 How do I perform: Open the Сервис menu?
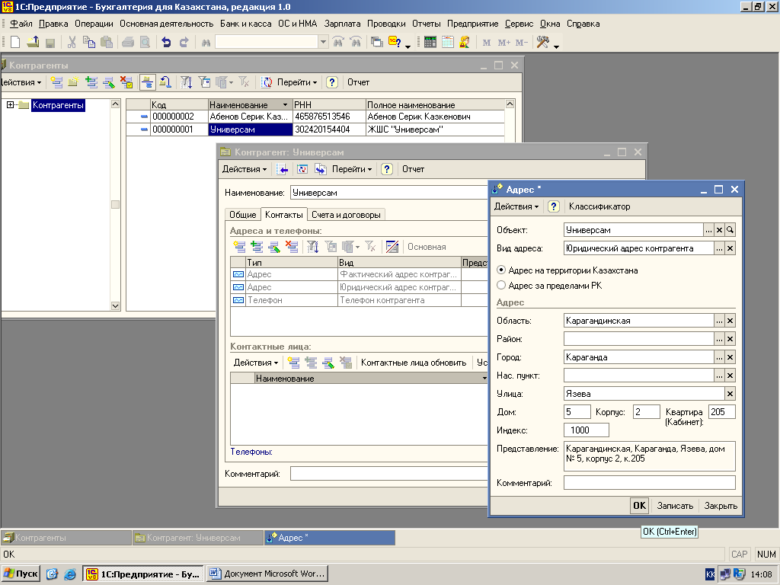pyautogui.click(x=519, y=24)
